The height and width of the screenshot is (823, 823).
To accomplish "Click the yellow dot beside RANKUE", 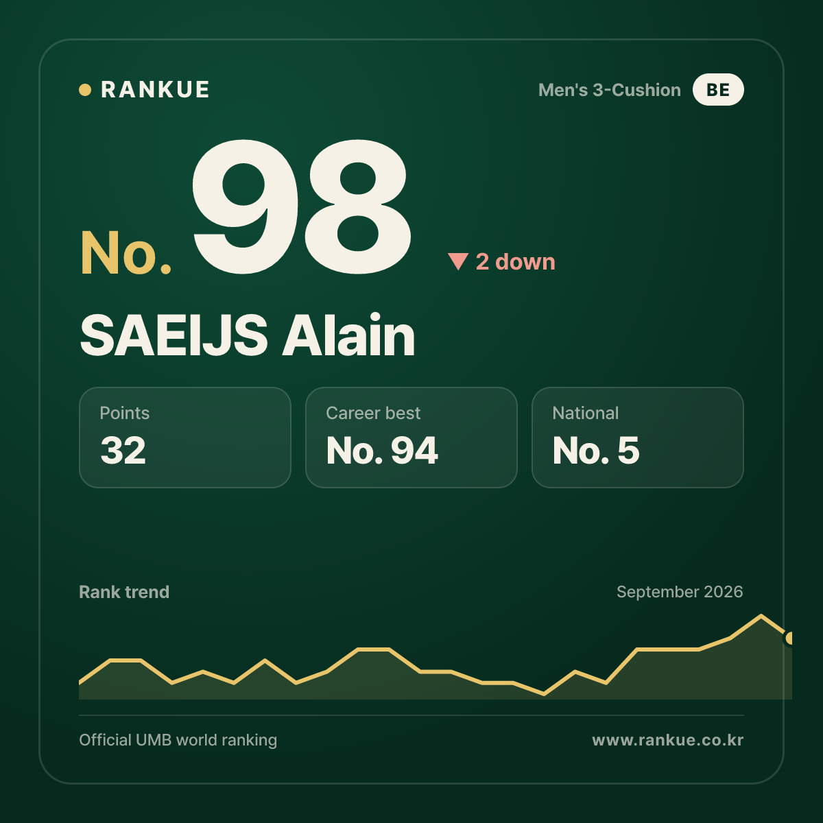I will click(85, 90).
